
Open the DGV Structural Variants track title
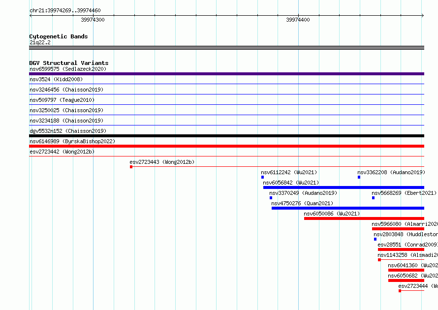69,63
